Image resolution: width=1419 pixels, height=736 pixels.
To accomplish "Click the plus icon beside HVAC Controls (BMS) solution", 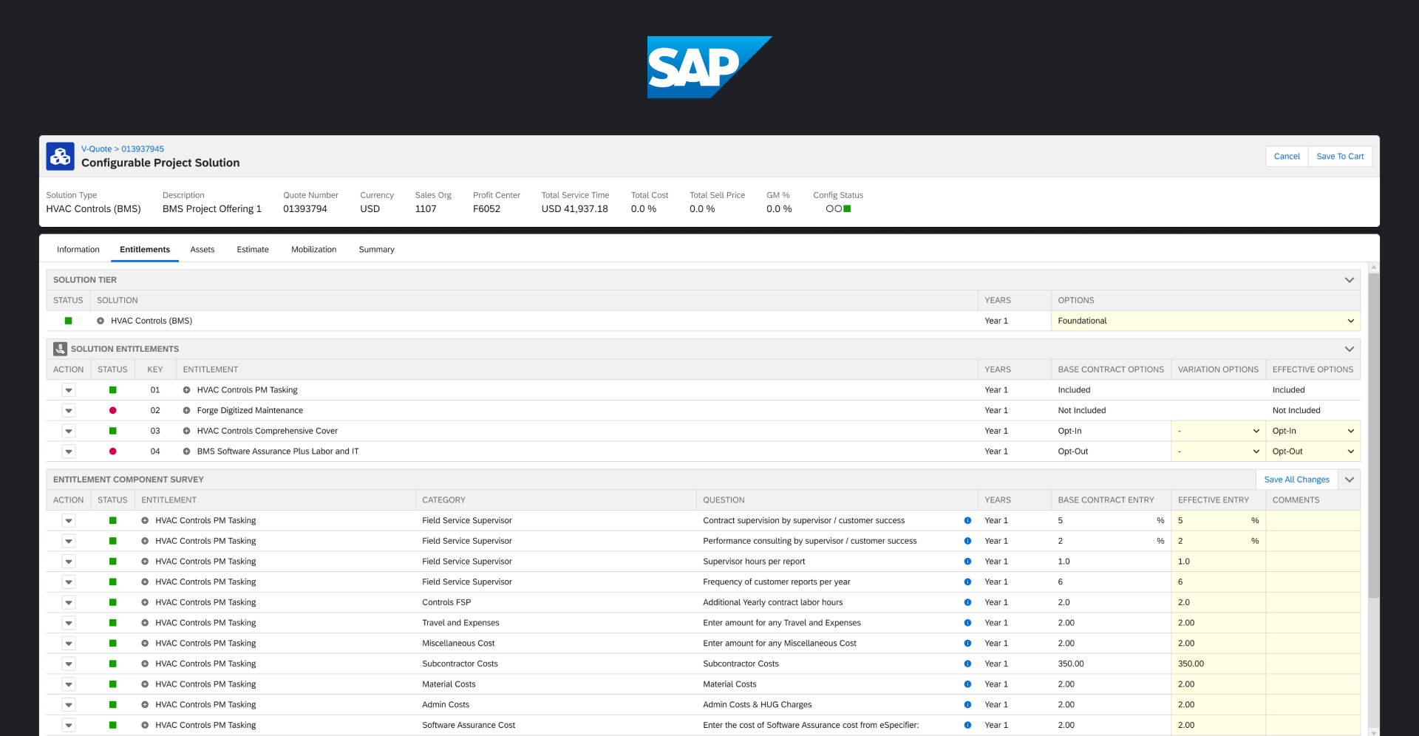I will [101, 321].
